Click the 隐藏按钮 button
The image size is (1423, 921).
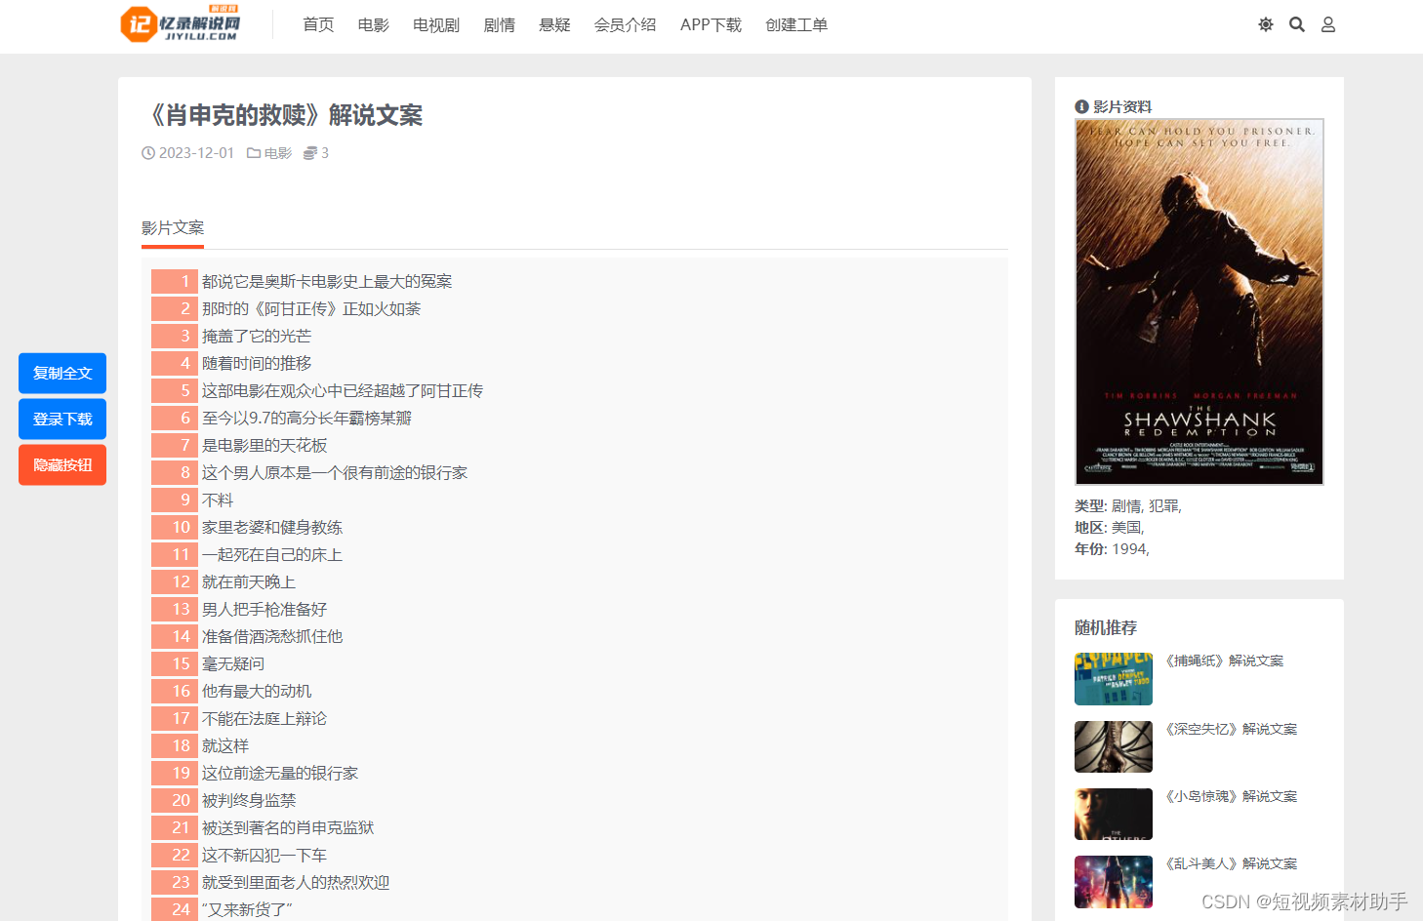click(62, 465)
